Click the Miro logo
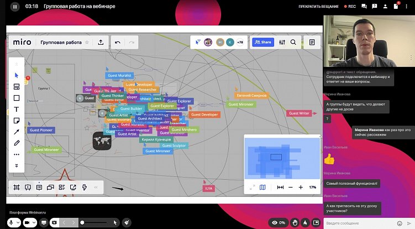 click(22, 42)
